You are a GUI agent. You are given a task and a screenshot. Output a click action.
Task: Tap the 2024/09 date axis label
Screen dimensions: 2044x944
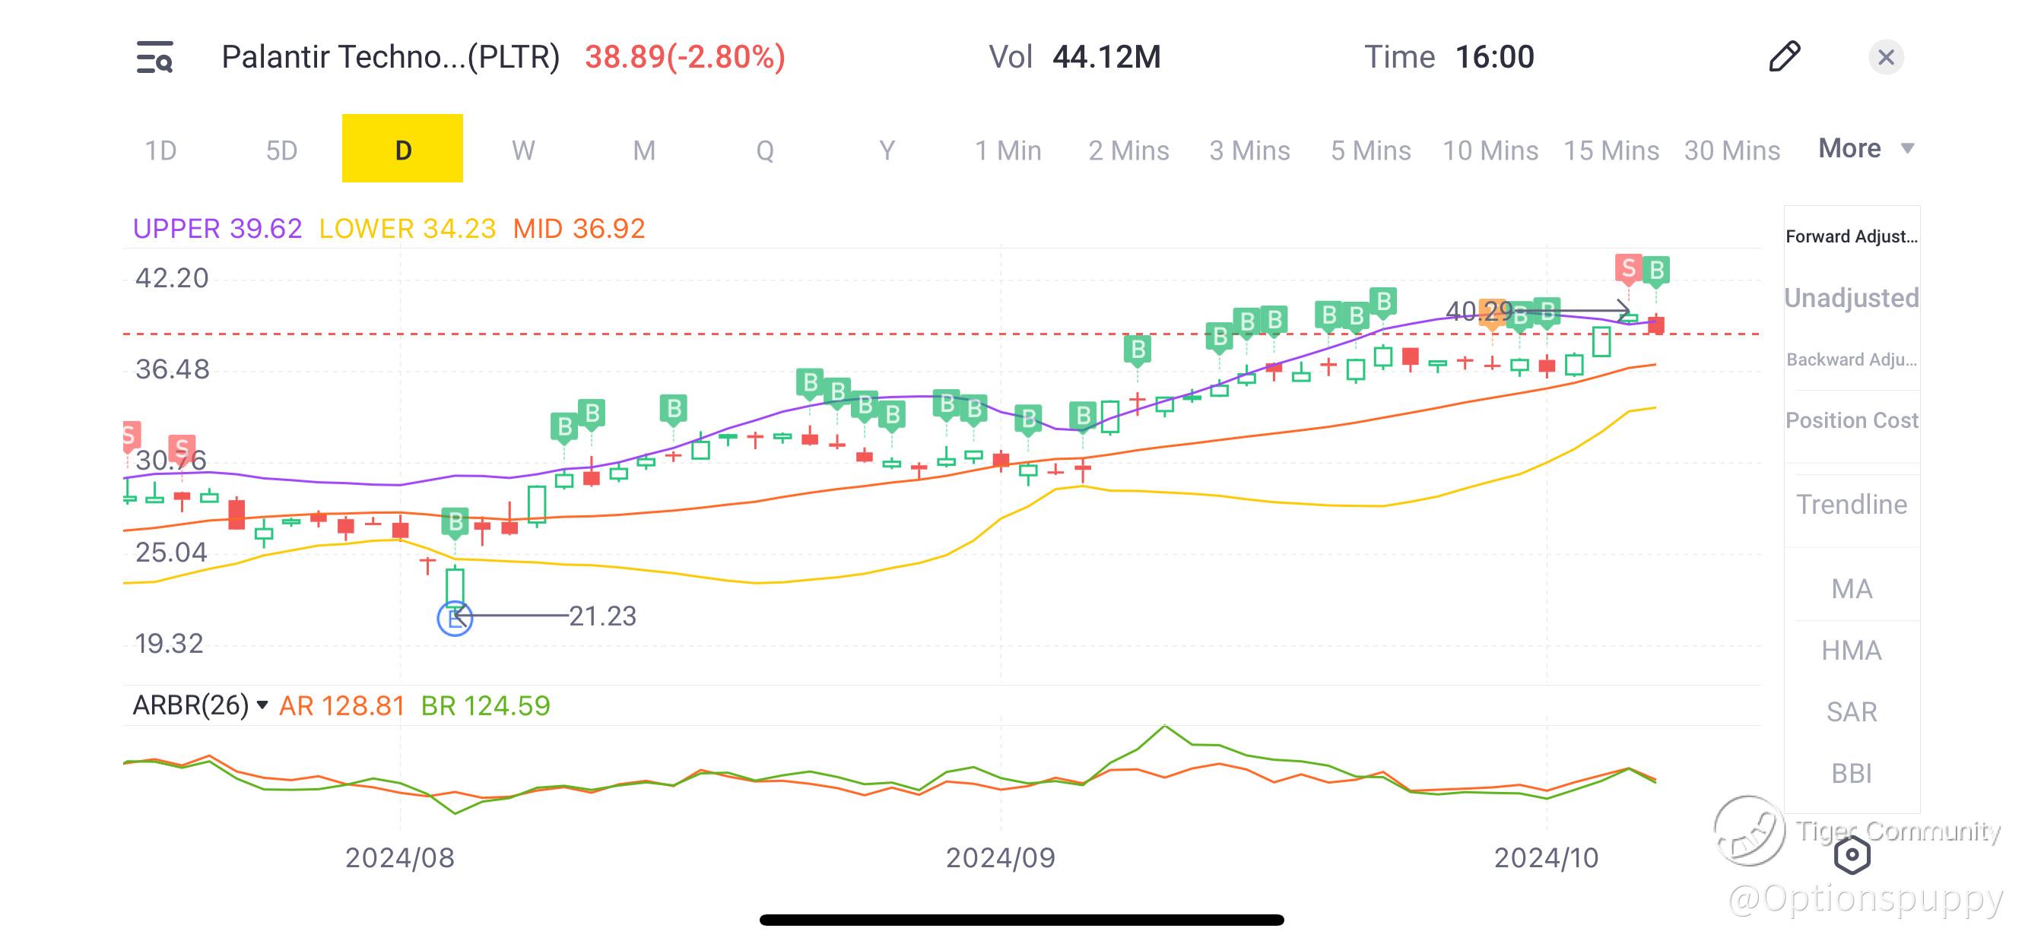pos(1000,857)
